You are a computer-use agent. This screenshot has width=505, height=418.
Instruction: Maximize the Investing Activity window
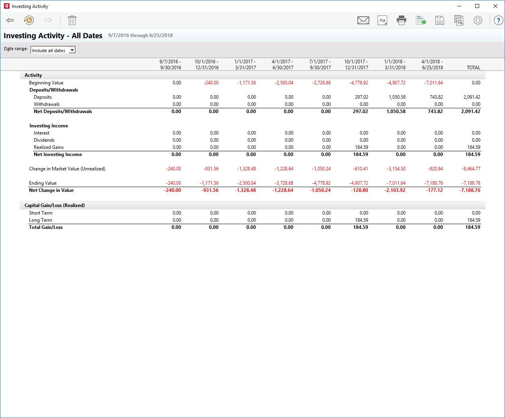(477, 6)
